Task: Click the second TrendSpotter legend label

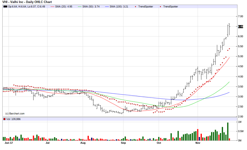Action: 171,7
